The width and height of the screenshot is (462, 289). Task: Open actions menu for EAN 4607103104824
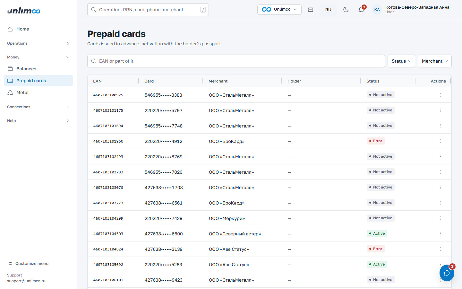[441, 249]
